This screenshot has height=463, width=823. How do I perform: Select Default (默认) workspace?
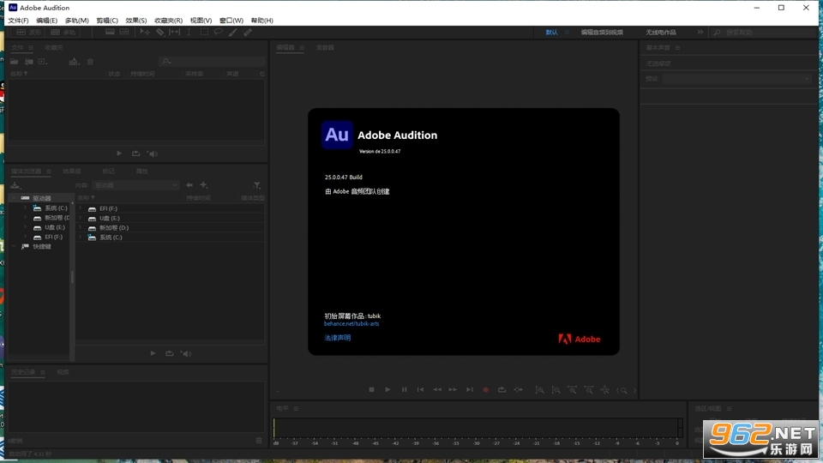(x=551, y=32)
